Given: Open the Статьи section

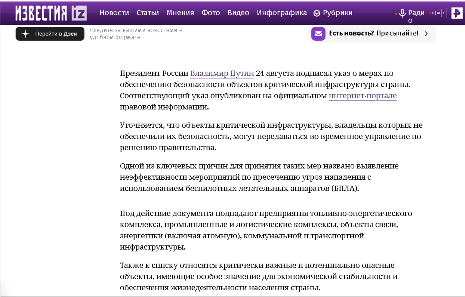Looking at the screenshot, I should coord(148,13).
